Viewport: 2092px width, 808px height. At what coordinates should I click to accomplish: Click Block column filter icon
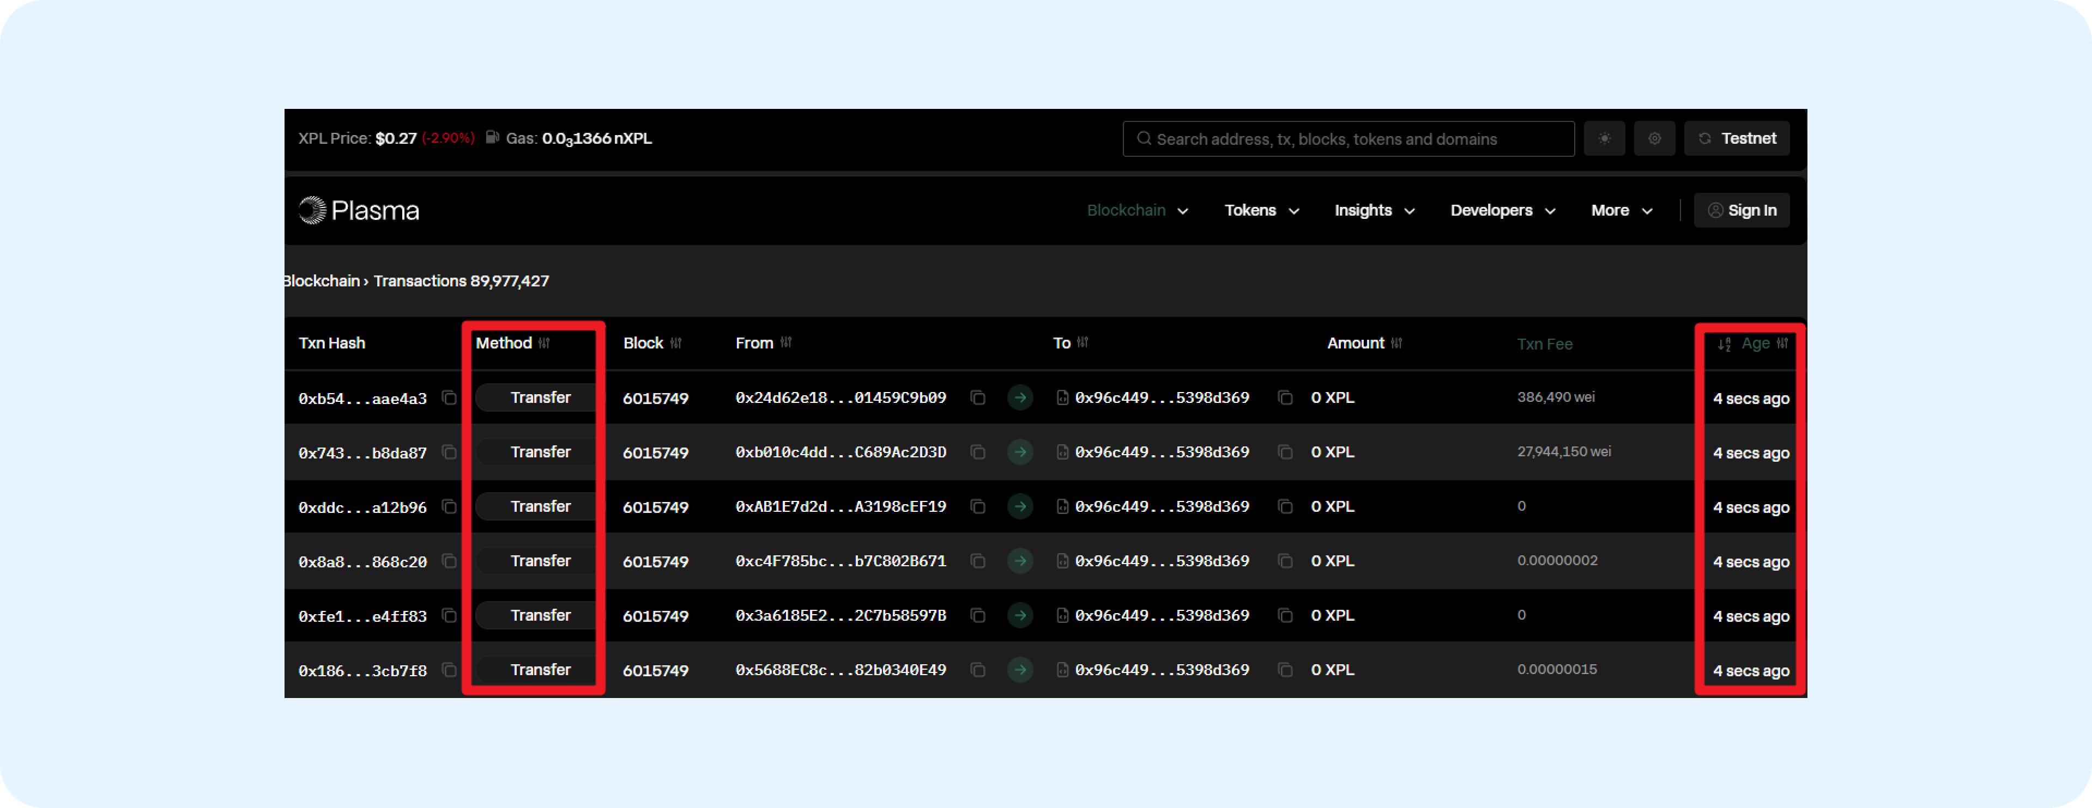pos(676,343)
